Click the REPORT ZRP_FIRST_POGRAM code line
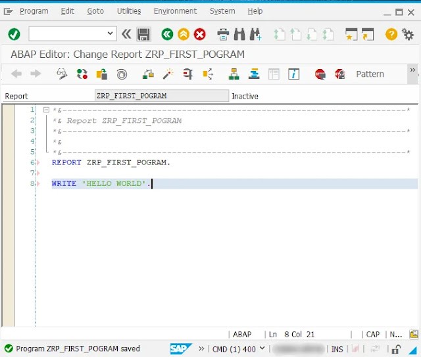 (x=111, y=162)
